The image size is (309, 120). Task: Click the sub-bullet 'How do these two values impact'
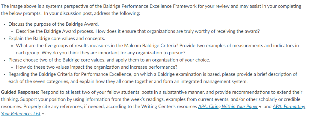(x=97, y=67)
